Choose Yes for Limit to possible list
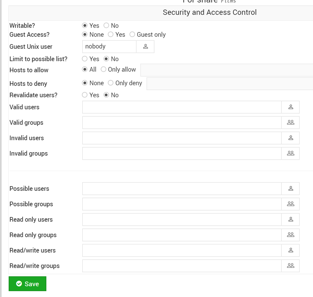This screenshot has width=313, height=297. tap(85, 59)
